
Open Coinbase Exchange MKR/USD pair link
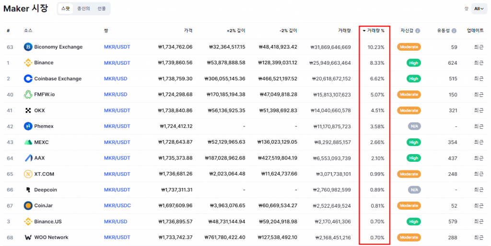[x=116, y=79]
